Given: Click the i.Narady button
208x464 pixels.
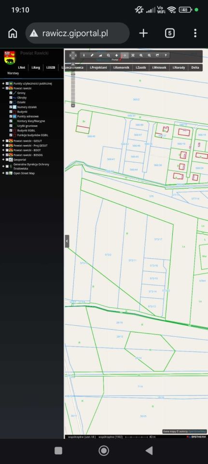Looking at the screenshot, I should (x=179, y=68).
